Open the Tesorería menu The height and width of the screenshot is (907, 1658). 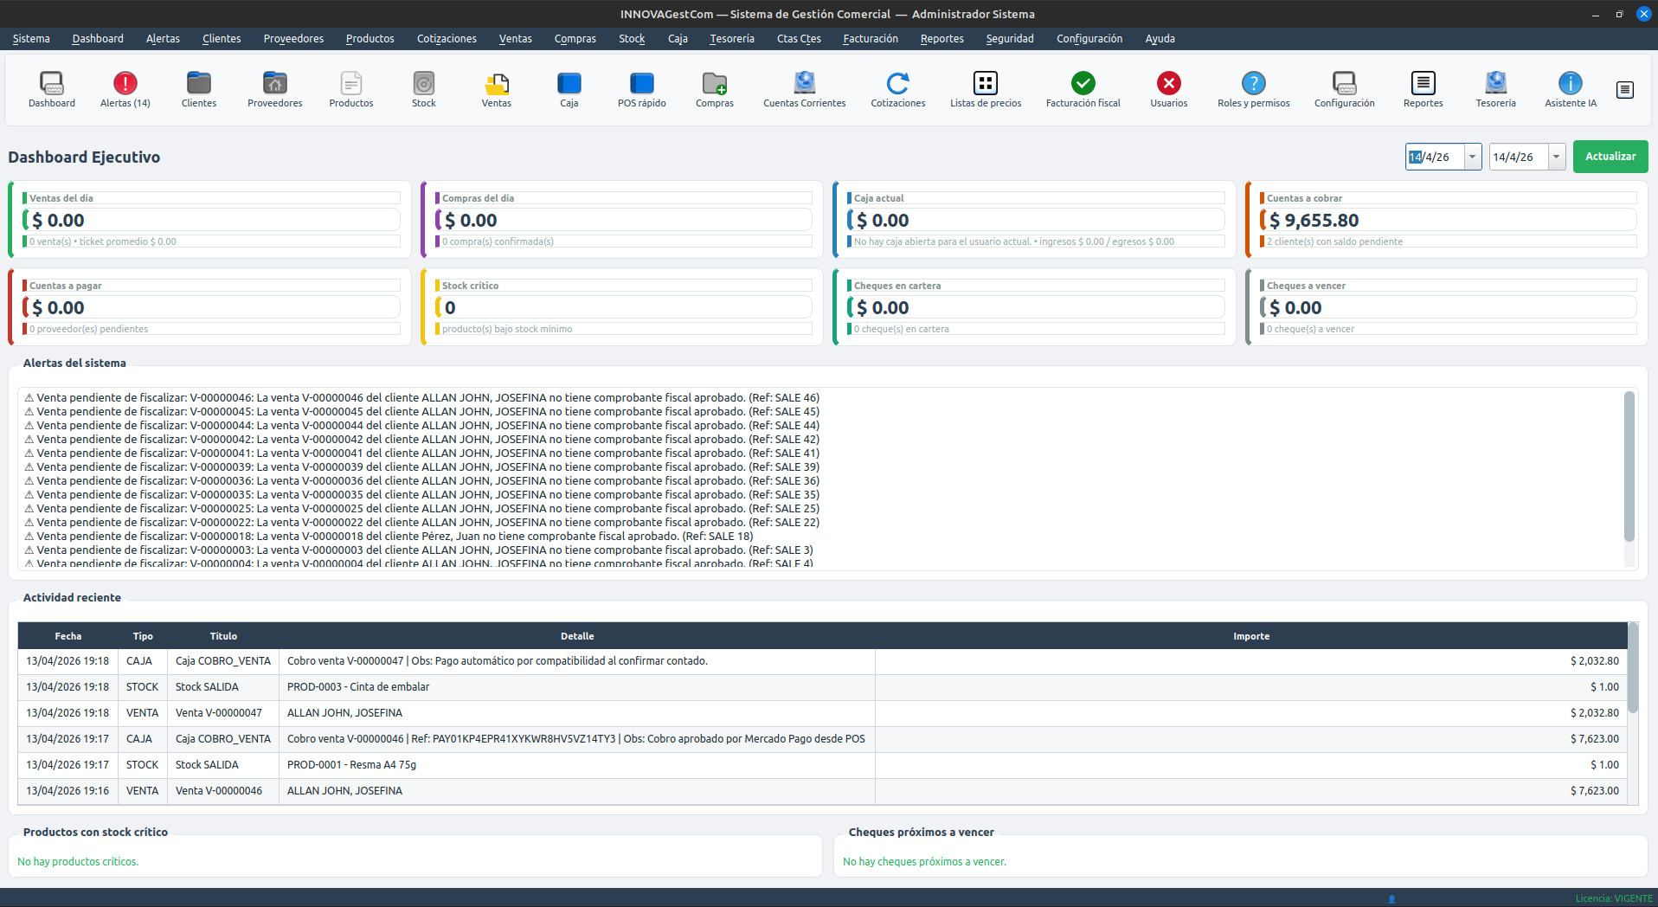pyautogui.click(x=731, y=39)
